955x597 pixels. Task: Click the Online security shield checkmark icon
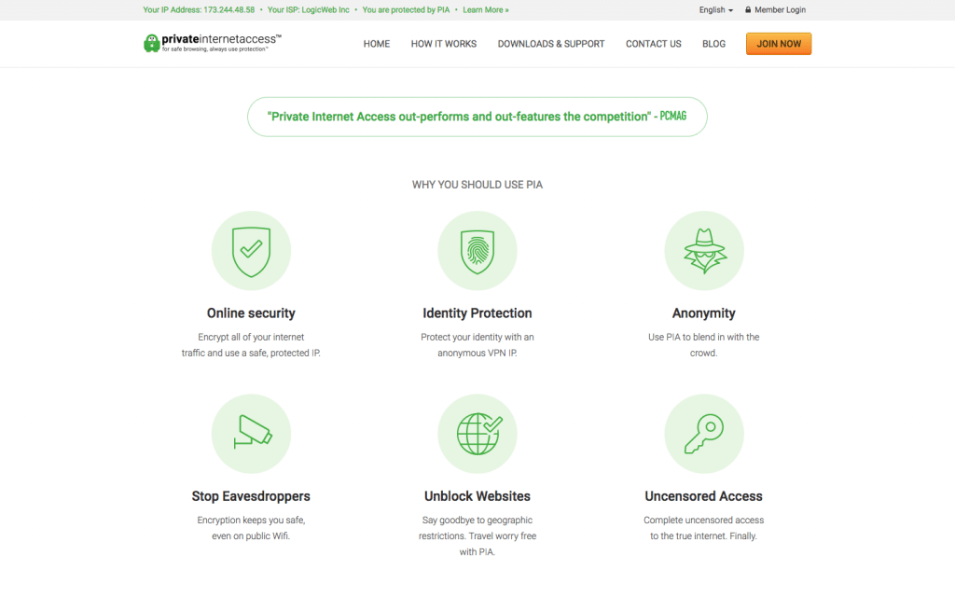click(251, 251)
